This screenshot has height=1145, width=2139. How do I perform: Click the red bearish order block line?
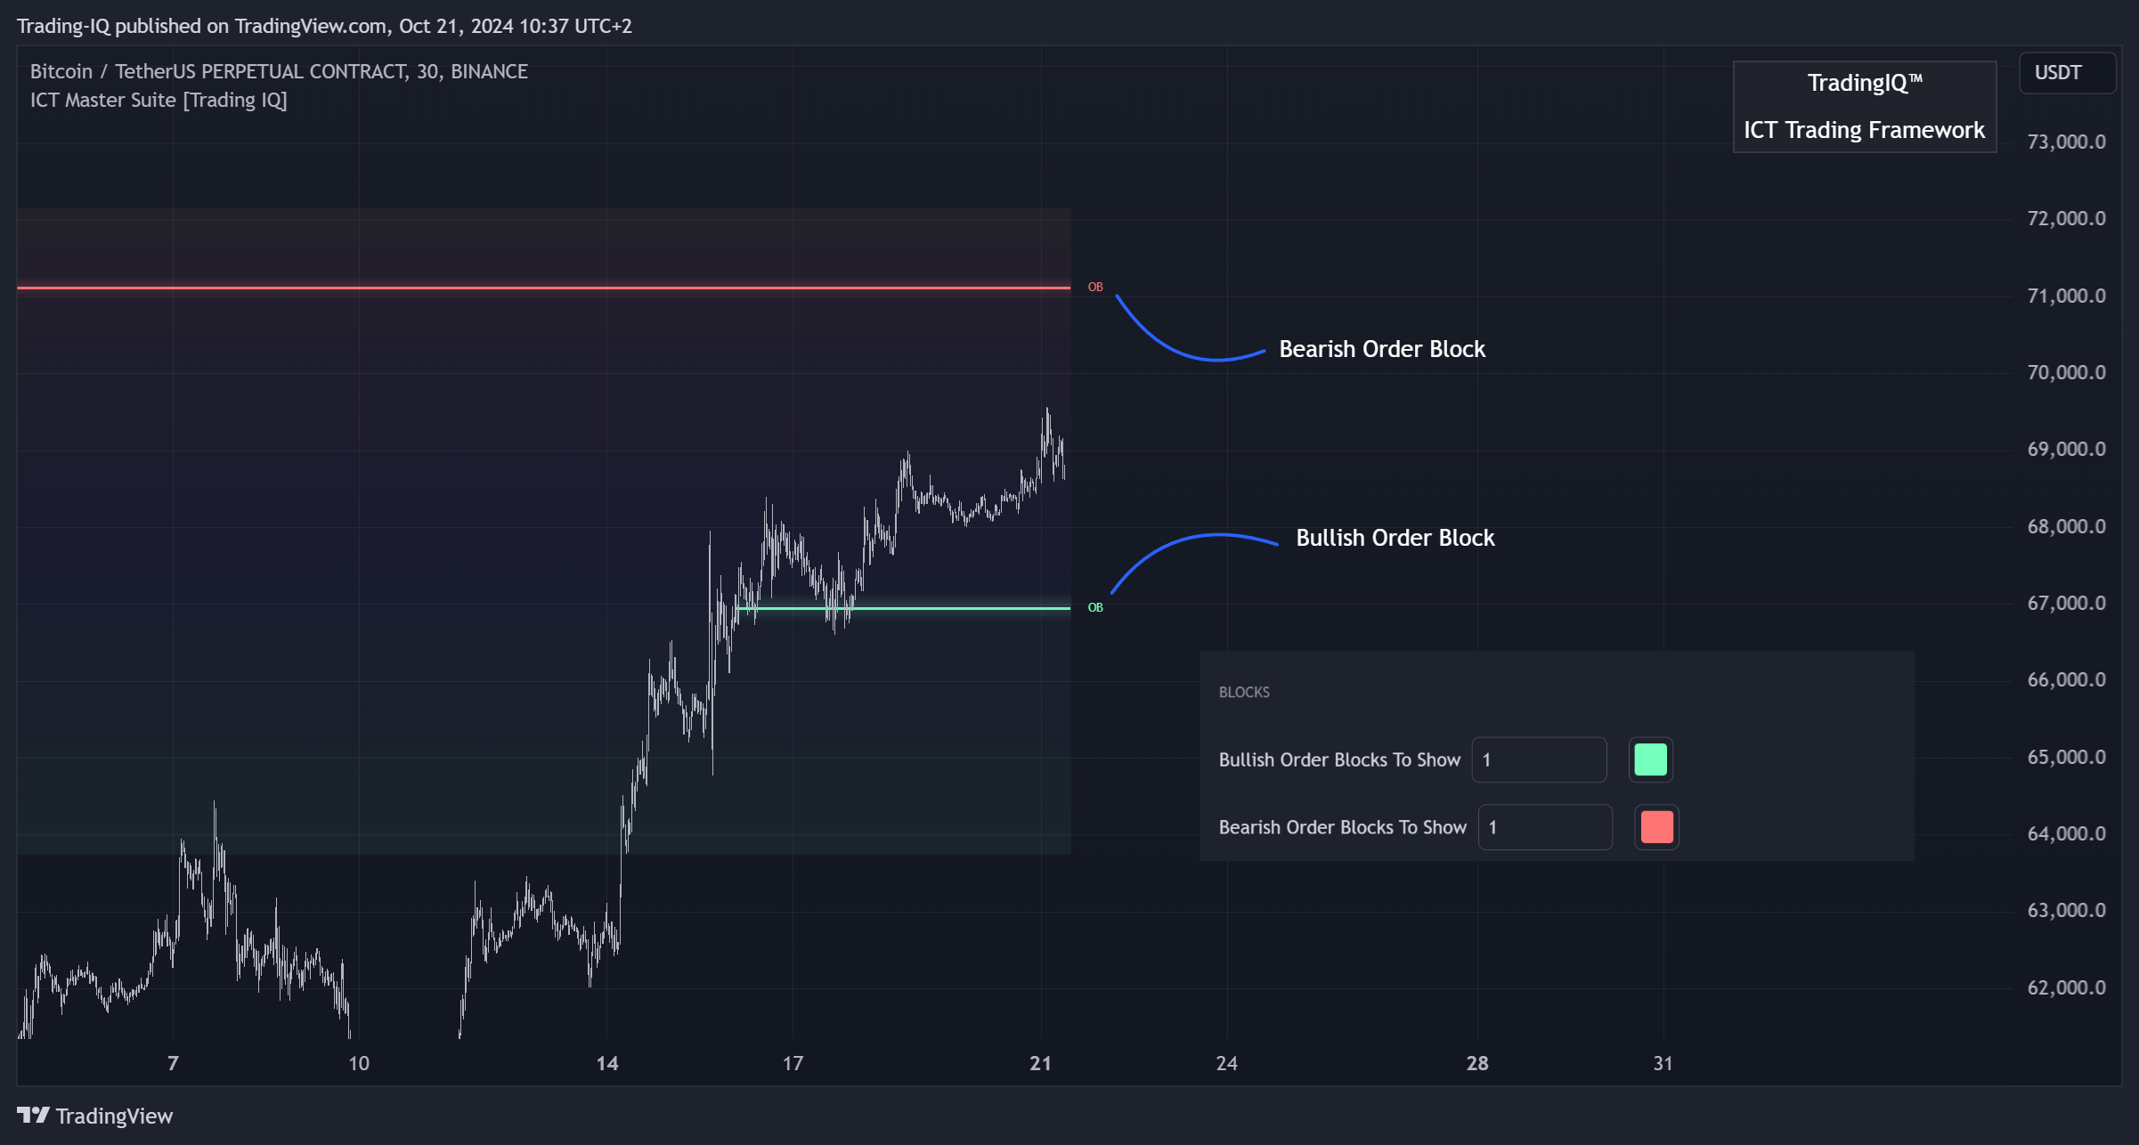(x=543, y=288)
